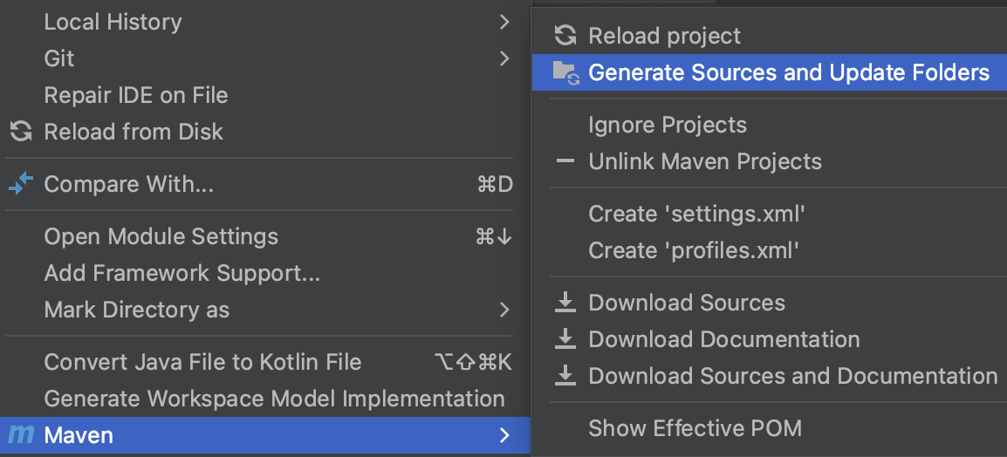
Task: Click the ⌘↓ shortcut label
Action: (x=494, y=236)
